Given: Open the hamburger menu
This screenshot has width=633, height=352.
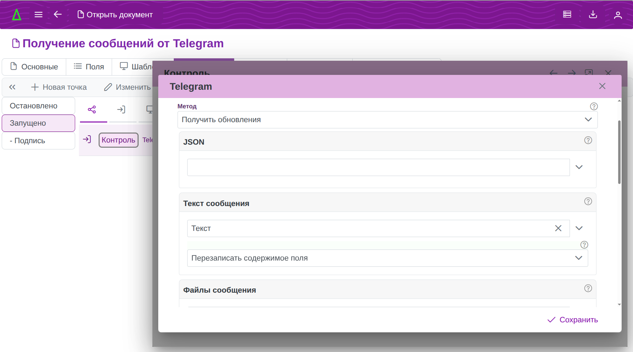Looking at the screenshot, I should click(39, 14).
